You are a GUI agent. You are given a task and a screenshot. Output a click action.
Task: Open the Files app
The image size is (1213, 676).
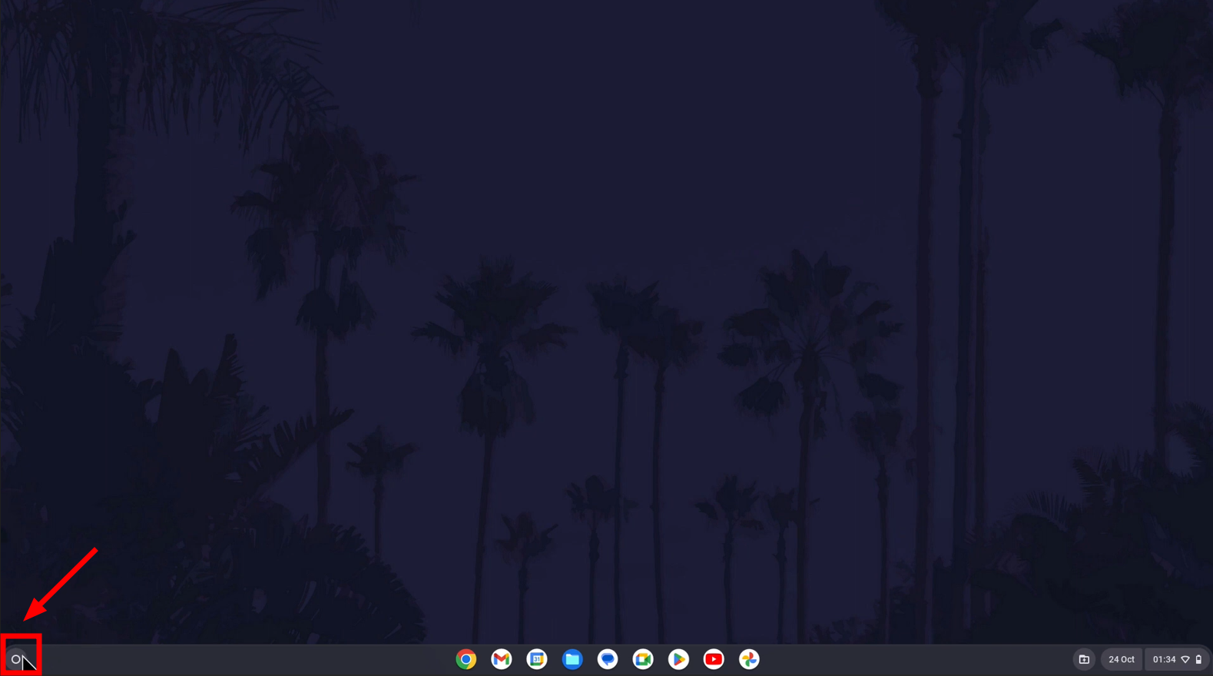coord(572,659)
